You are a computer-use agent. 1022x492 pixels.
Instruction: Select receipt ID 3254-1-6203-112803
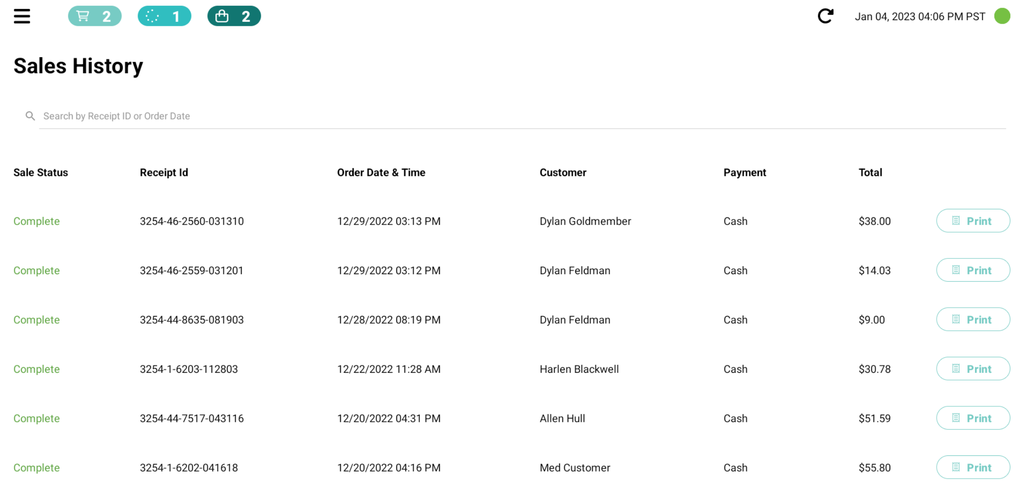point(189,369)
